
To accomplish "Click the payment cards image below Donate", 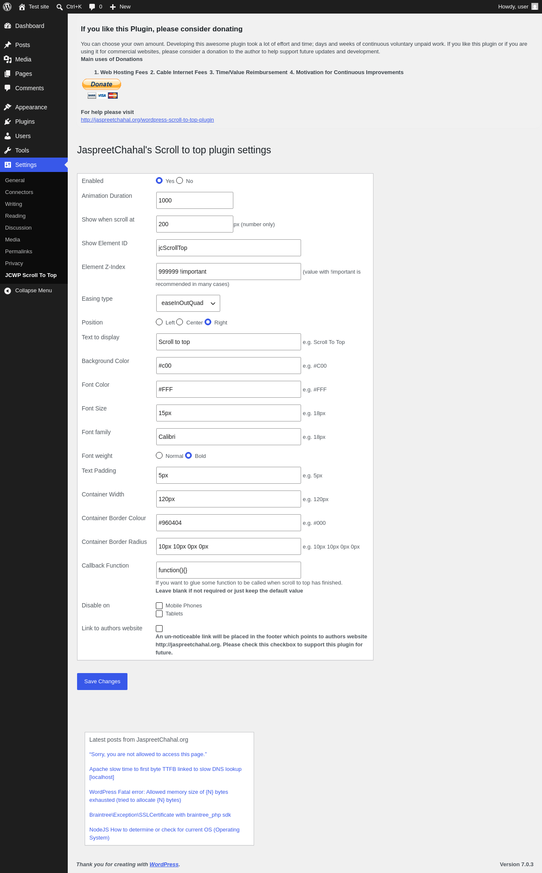I will click(102, 95).
